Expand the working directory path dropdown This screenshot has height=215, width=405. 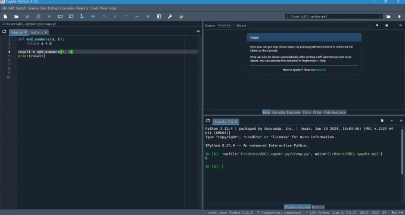tap(381, 16)
